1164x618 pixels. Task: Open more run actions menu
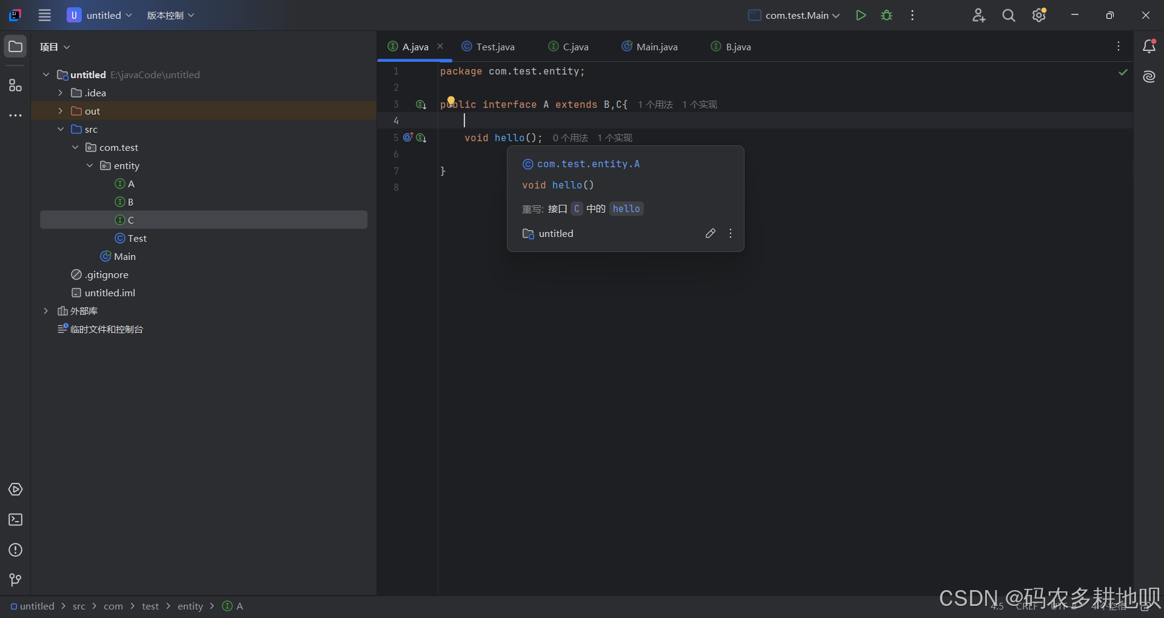click(912, 15)
